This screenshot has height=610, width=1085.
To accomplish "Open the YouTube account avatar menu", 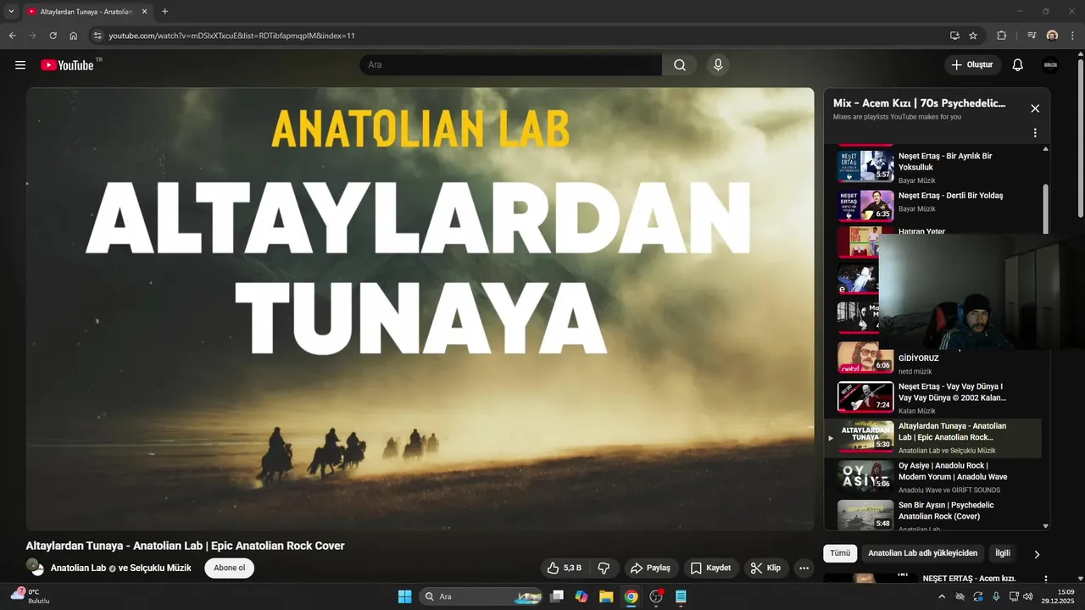I will [x=1050, y=65].
